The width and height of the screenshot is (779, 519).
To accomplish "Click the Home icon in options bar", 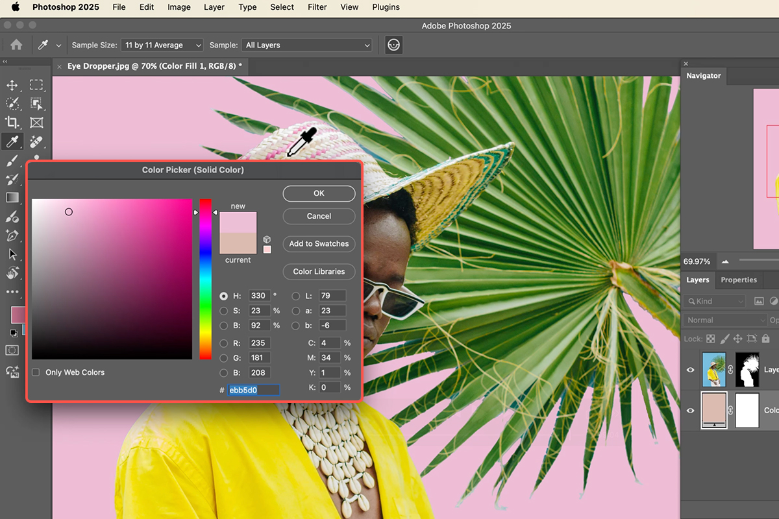I will [16, 45].
